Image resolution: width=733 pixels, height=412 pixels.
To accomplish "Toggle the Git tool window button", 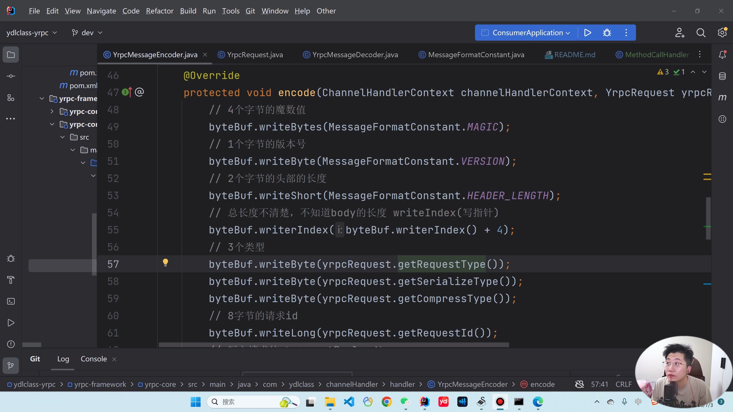I will (11, 366).
